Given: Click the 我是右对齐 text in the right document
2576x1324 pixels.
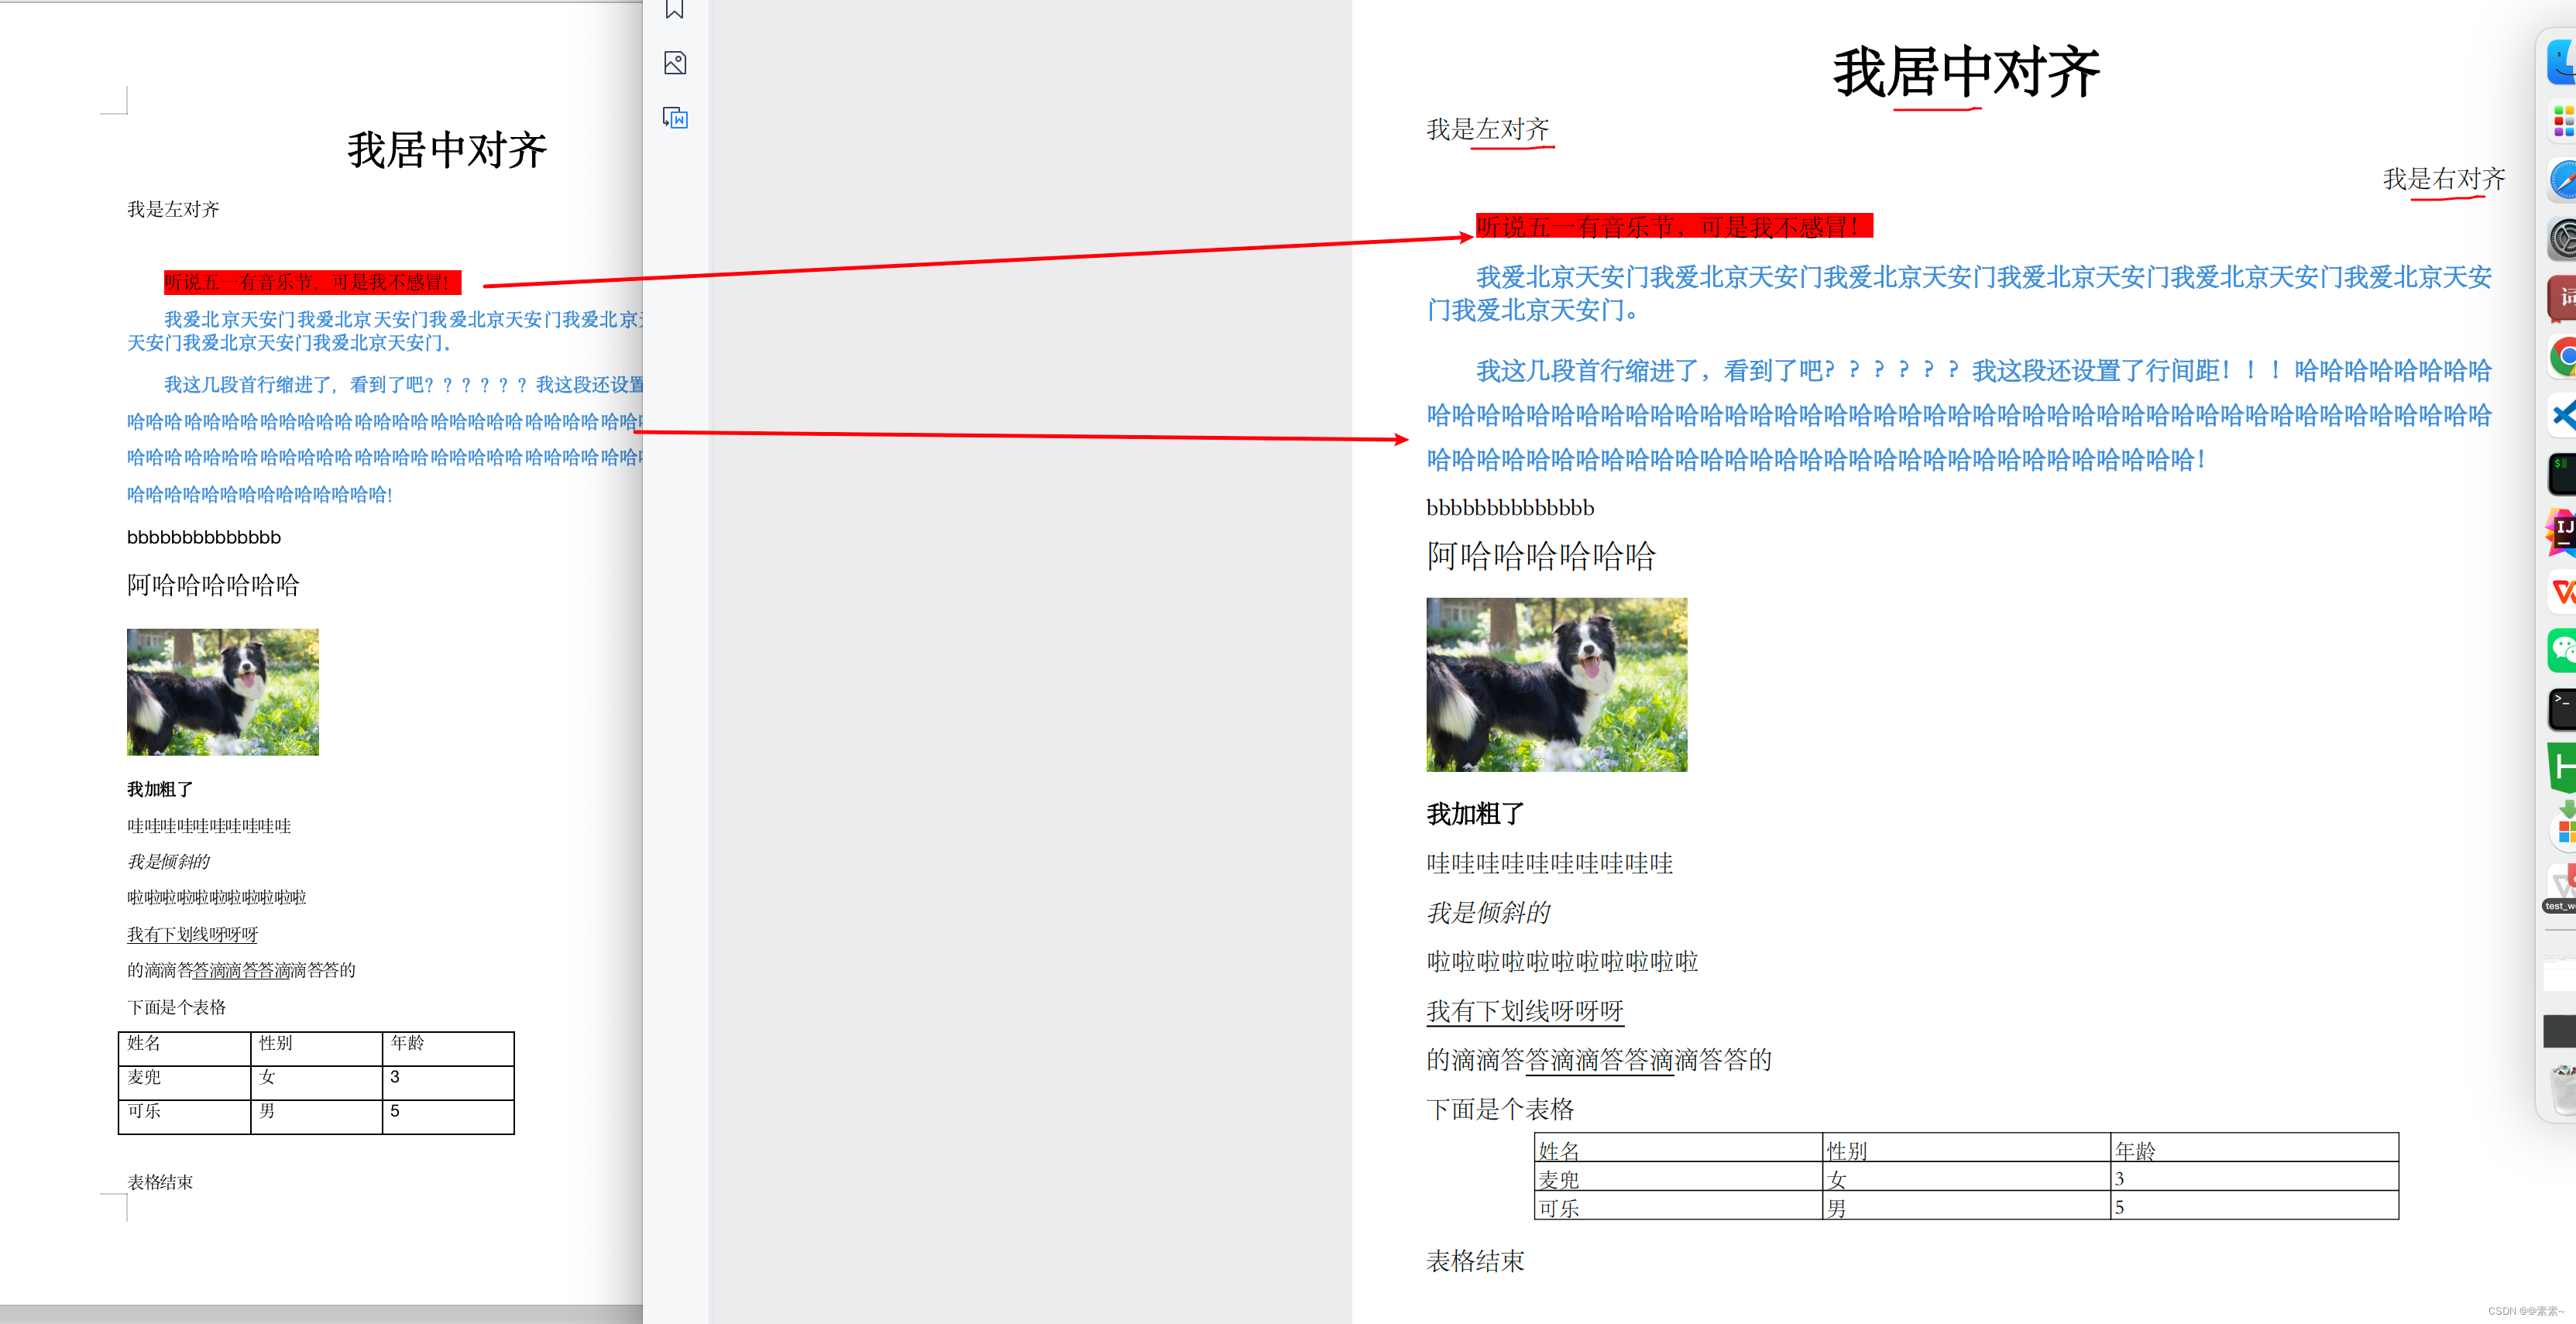Looking at the screenshot, I should 2444,179.
